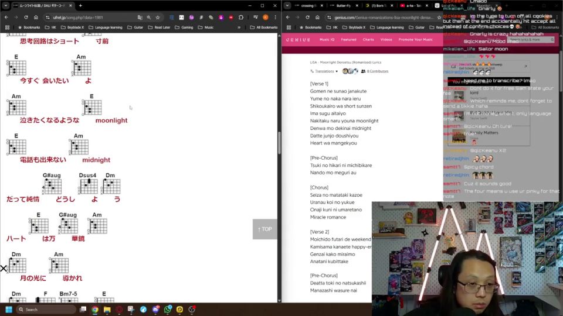Open Google Chrome from the taskbar

pyautogui.click(x=95, y=310)
